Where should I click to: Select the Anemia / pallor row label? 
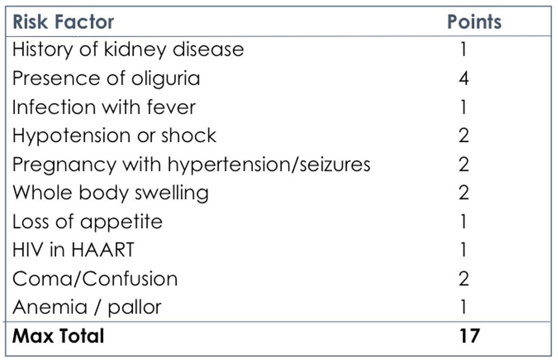pyautogui.click(x=87, y=308)
